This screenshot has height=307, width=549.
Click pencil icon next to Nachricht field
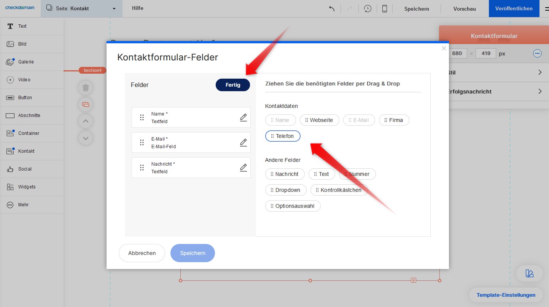pos(243,168)
